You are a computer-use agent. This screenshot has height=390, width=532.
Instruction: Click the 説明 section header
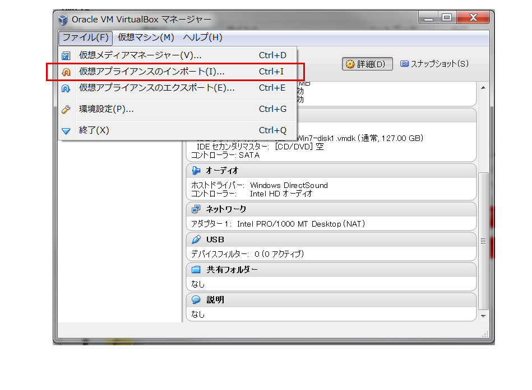pos(331,300)
